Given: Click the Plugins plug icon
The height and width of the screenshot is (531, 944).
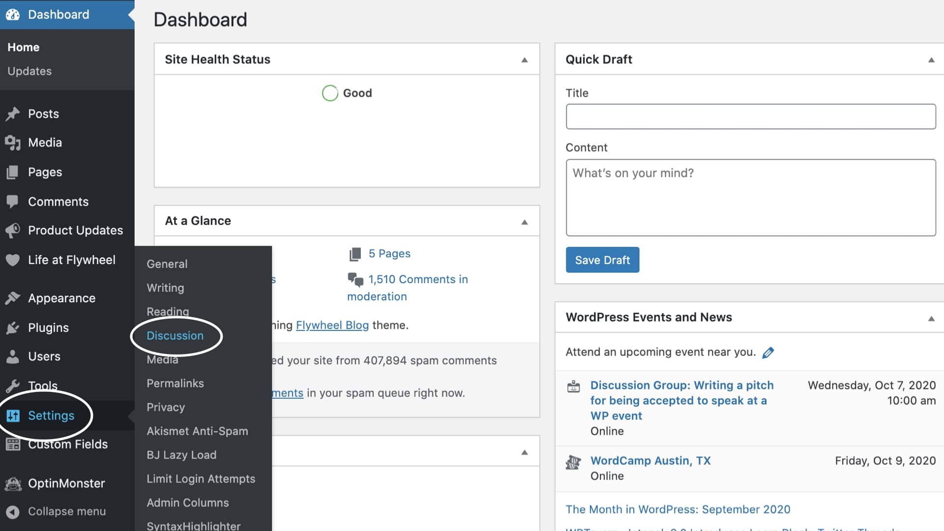Looking at the screenshot, I should pos(13,328).
